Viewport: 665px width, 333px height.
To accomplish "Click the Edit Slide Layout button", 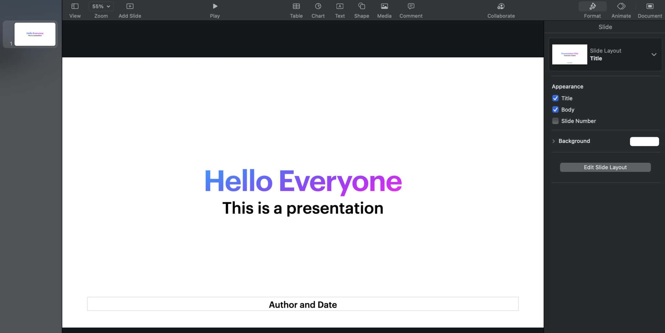I will (605, 167).
